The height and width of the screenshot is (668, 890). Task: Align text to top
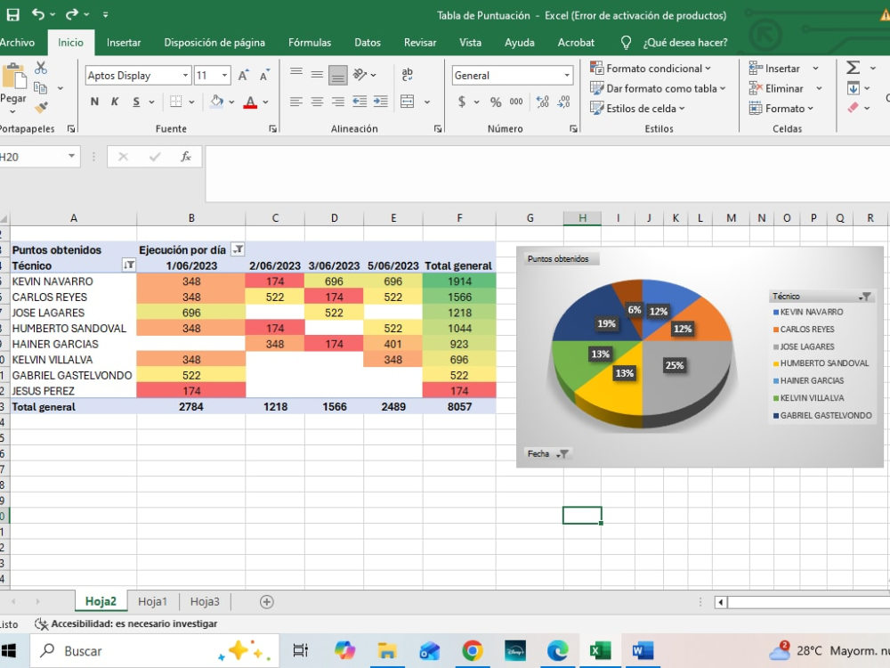295,73
